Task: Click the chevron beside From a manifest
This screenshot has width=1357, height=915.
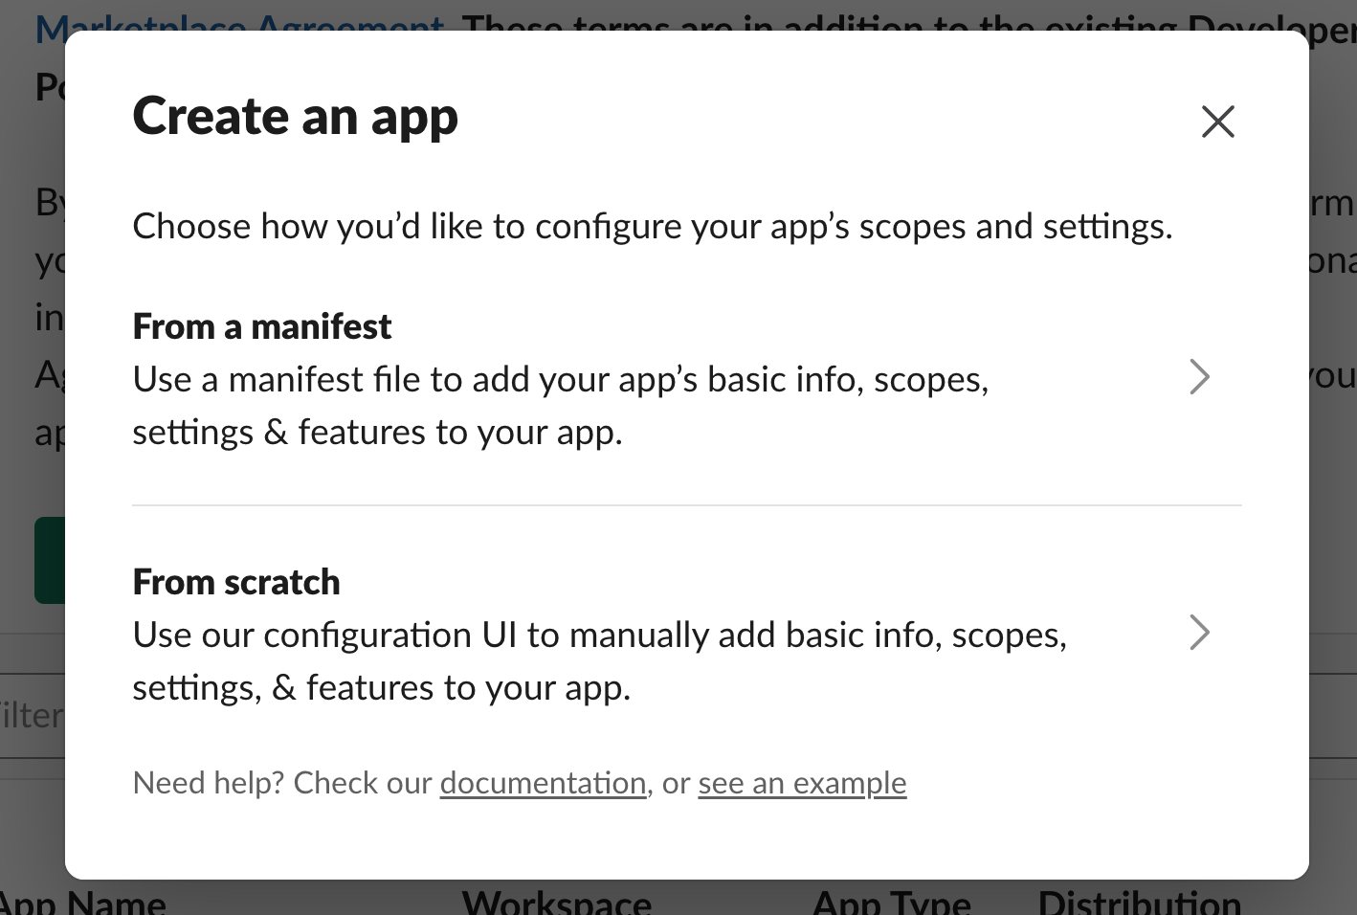Action: click(x=1199, y=377)
